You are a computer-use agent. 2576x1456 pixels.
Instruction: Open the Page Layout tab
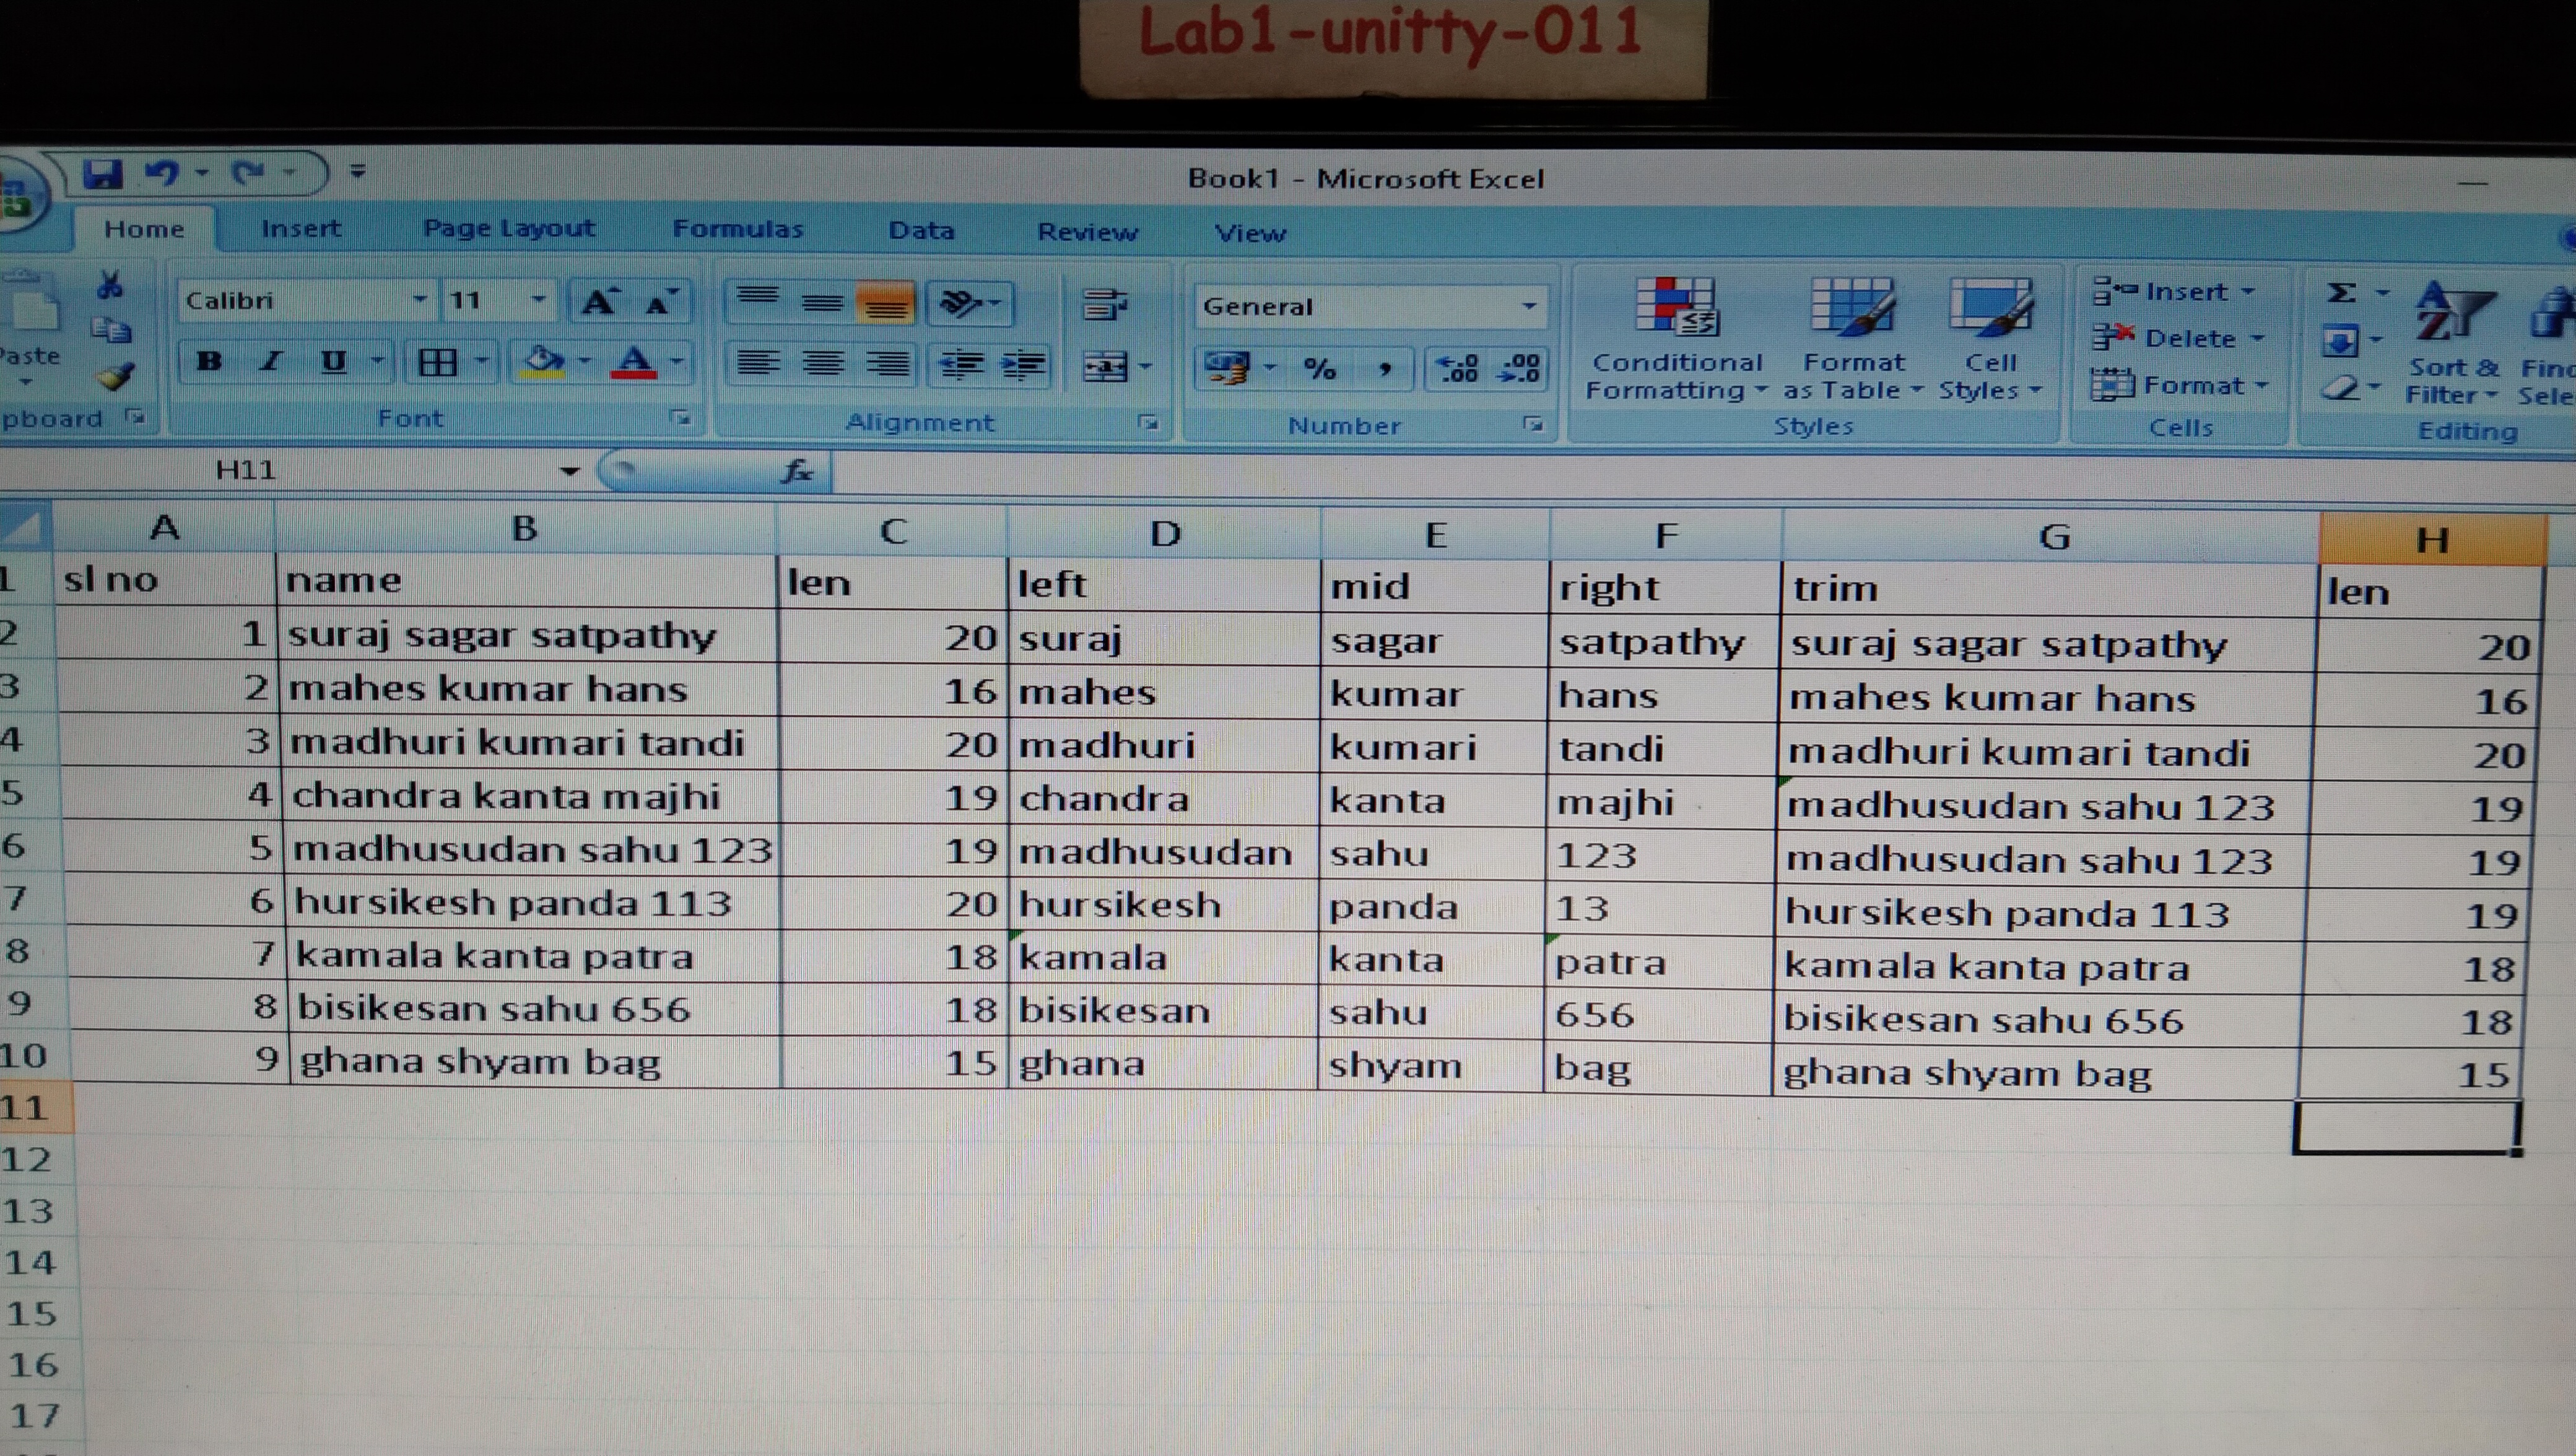[x=509, y=228]
